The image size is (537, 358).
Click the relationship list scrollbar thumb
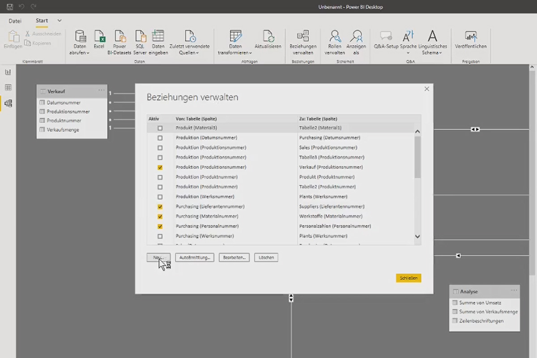click(418, 157)
